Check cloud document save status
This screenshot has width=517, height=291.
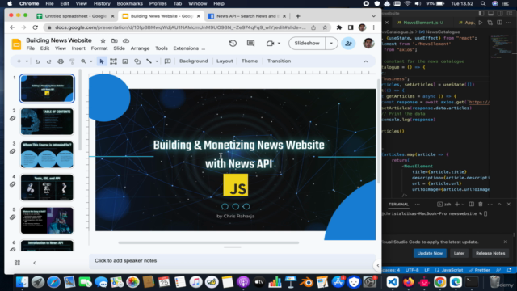[126, 40]
